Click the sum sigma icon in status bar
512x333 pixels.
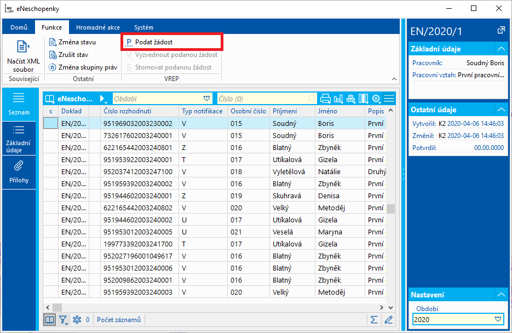[375, 319]
